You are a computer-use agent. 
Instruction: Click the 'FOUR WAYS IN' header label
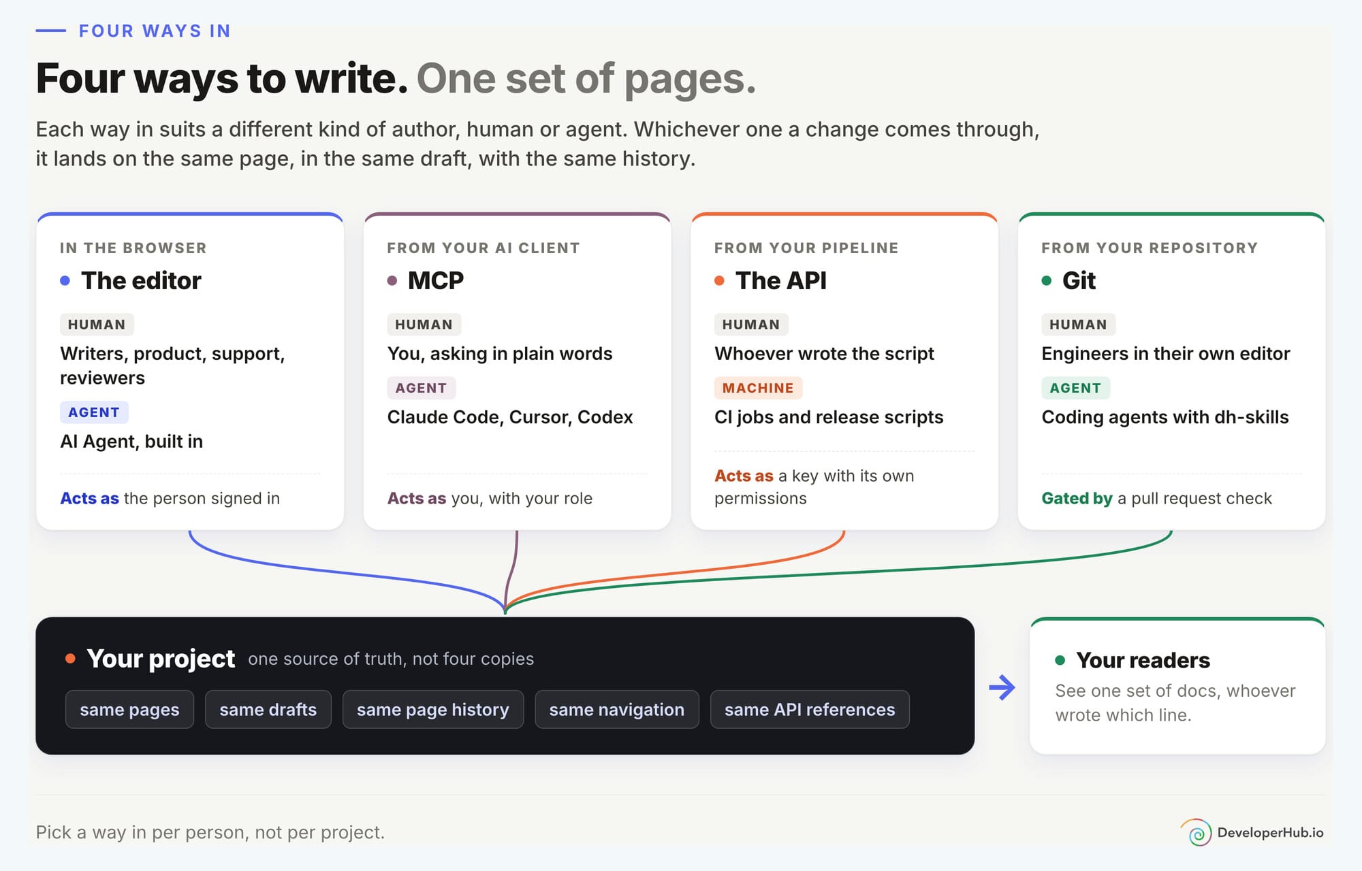coord(155,31)
